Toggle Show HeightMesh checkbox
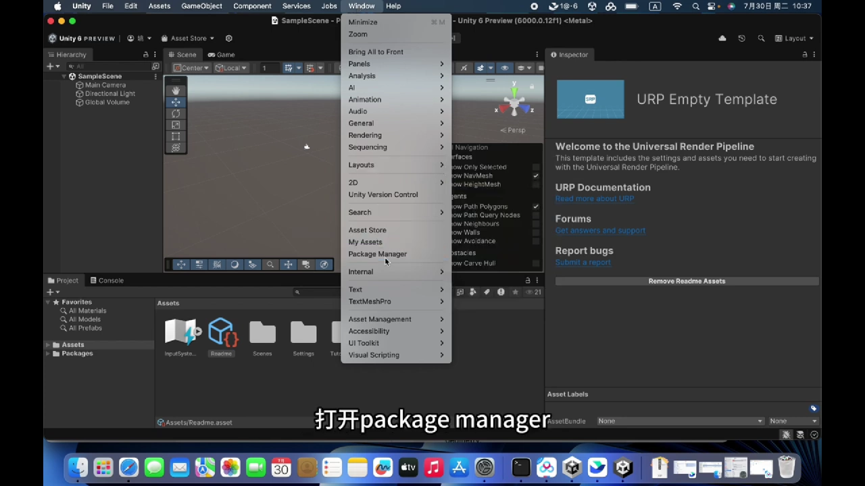 (x=535, y=184)
